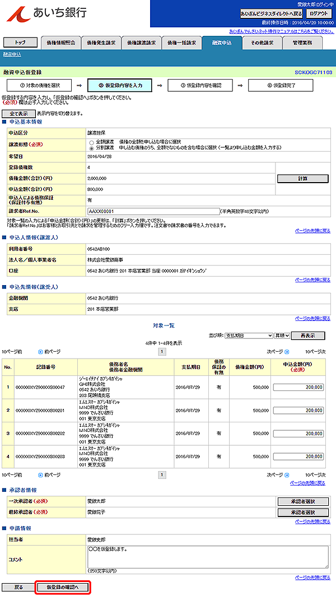The image size is (336, 596).
Task: Click 10ページ次 below the table
Action: point(315,475)
